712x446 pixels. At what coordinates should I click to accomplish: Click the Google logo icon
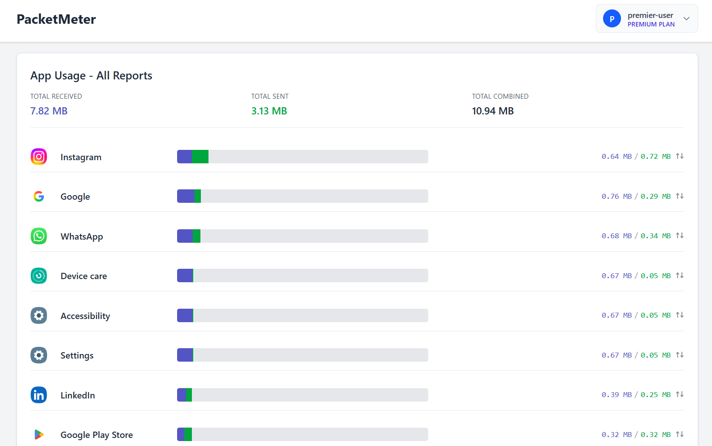39,196
